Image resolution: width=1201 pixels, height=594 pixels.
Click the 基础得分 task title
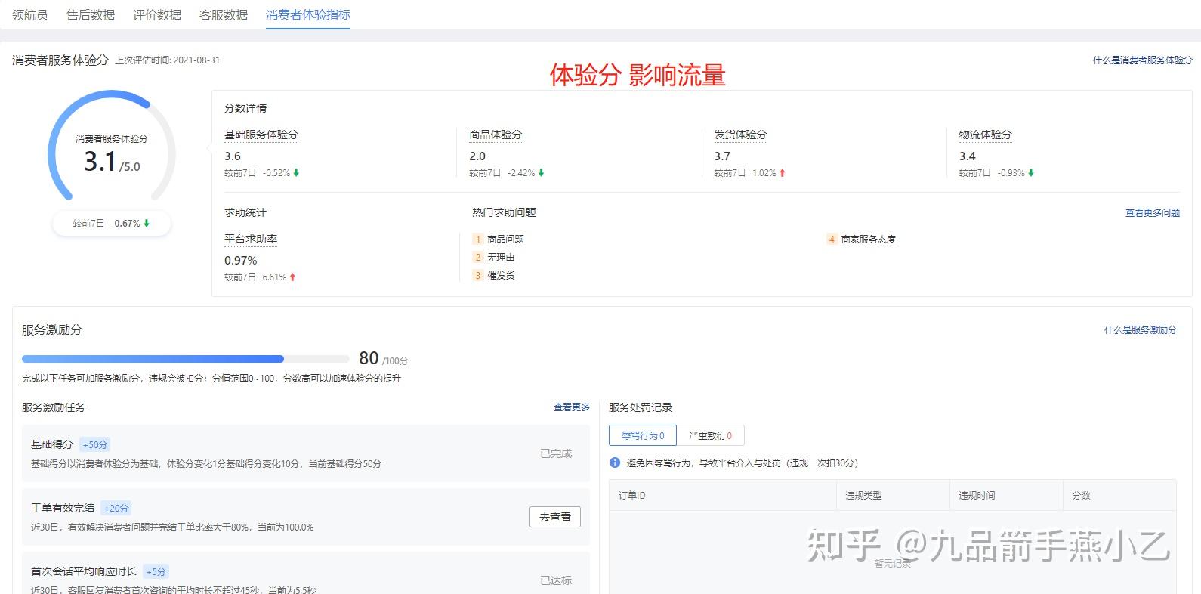click(x=52, y=444)
